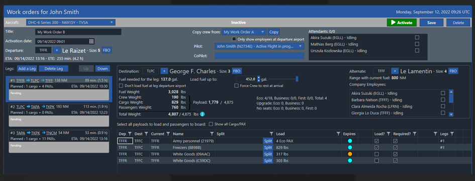475x181 pixels.
Task: Move leg Down
Action: coord(103,68)
